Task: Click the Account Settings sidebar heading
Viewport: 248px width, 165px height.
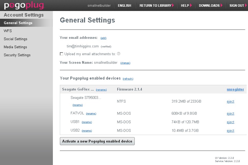Action: [24, 15]
